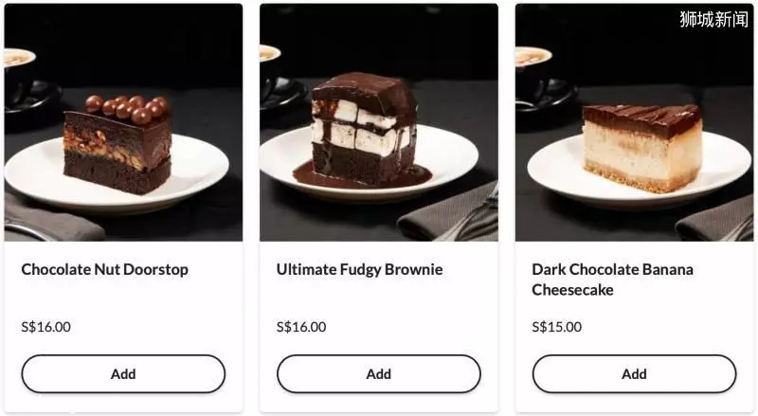This screenshot has width=758, height=416.
Task: Add Ultimate Fudgy Brownie to the order
Action: click(x=378, y=374)
